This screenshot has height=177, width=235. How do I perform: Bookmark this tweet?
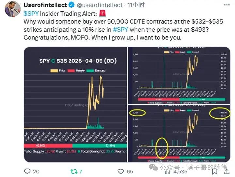click(215, 171)
